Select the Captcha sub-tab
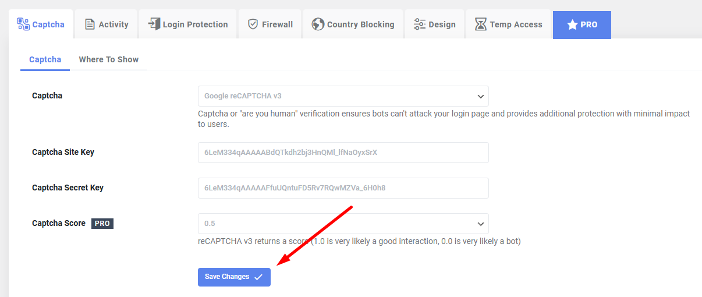702x297 pixels. [x=45, y=59]
